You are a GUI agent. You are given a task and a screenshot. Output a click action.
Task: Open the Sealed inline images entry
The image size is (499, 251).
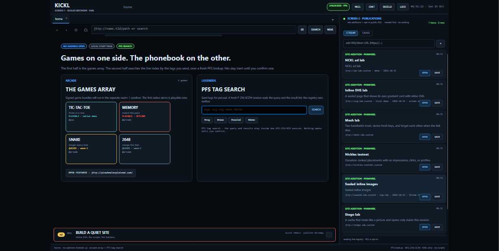[425, 197]
